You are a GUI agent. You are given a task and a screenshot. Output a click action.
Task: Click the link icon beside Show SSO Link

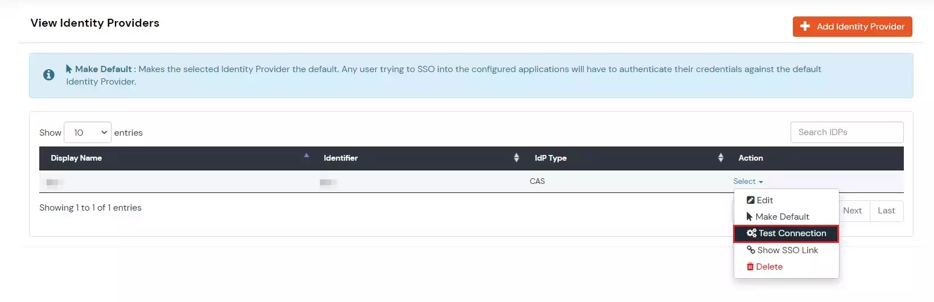(x=751, y=250)
